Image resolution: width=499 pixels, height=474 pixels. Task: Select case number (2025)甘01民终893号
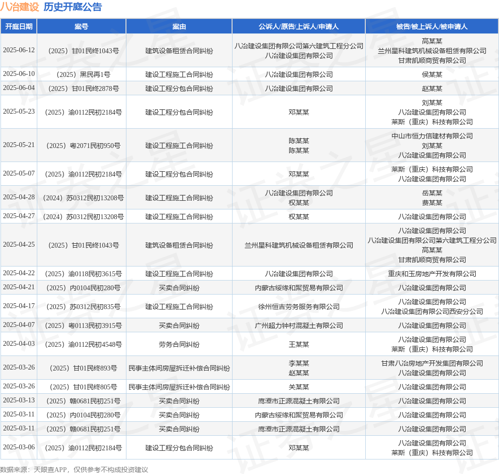(83, 368)
